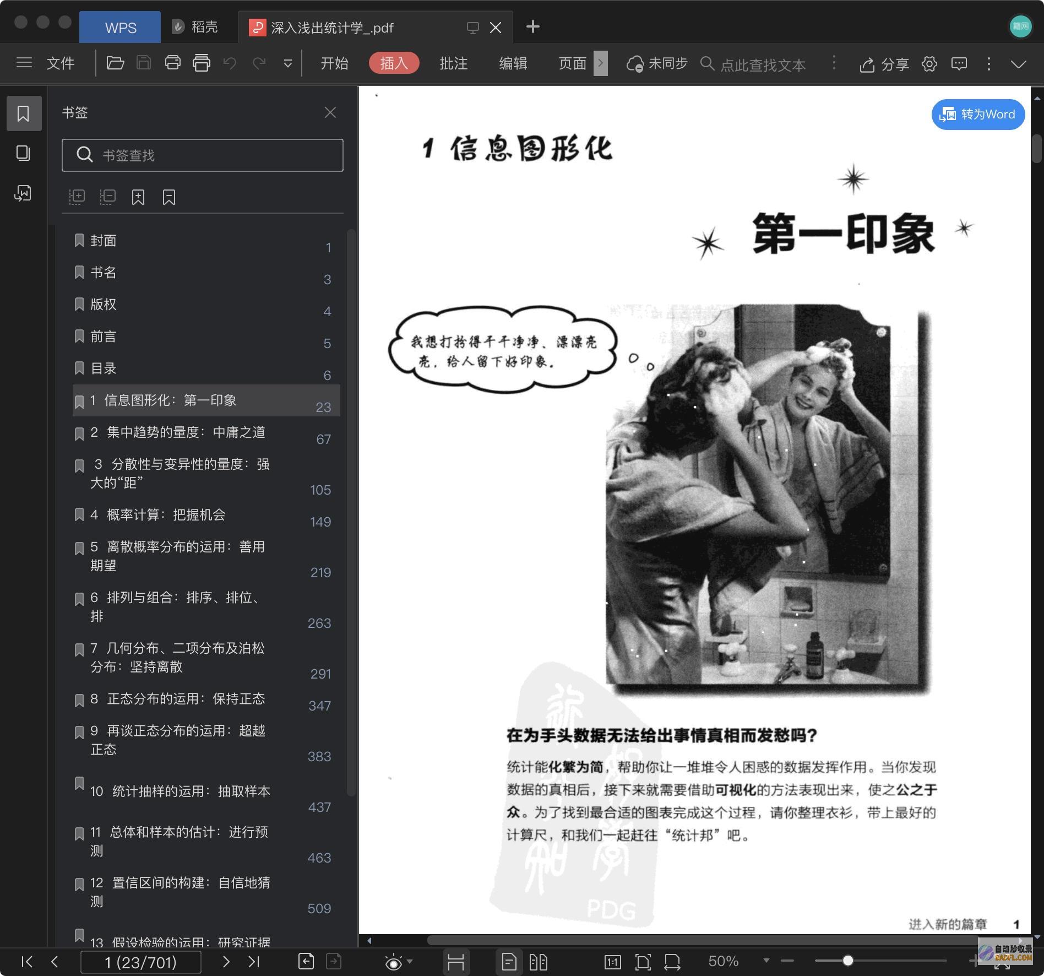Switch to the WPS home tab

[x=120, y=27]
